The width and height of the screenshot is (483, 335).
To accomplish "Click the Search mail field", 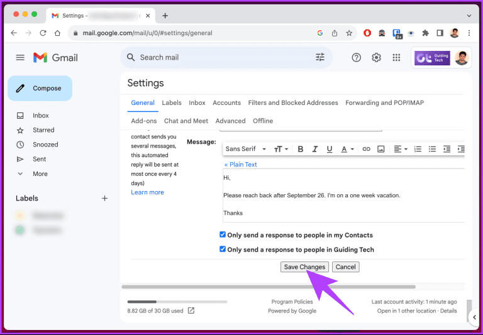I will [220, 57].
